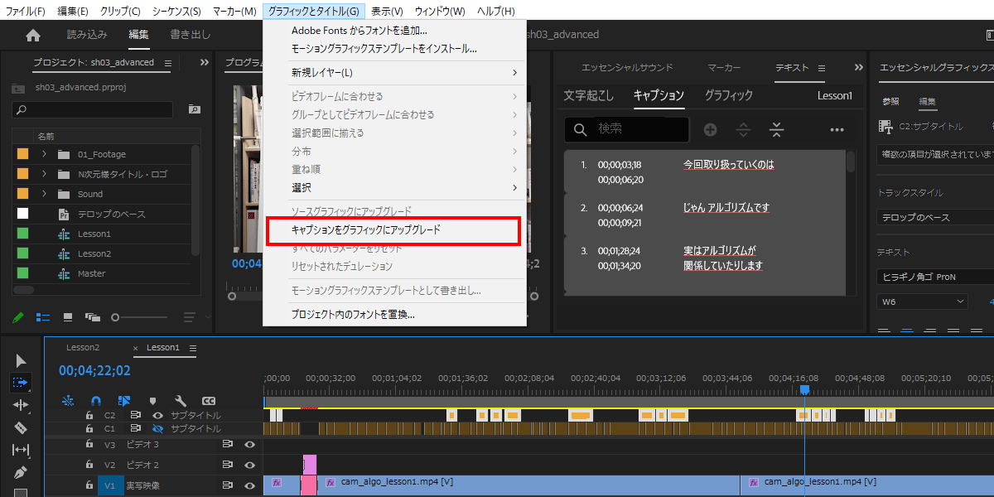This screenshot has width=994, height=497.
Task: Open the テロップのベース track style dropdown
Action: point(935,217)
